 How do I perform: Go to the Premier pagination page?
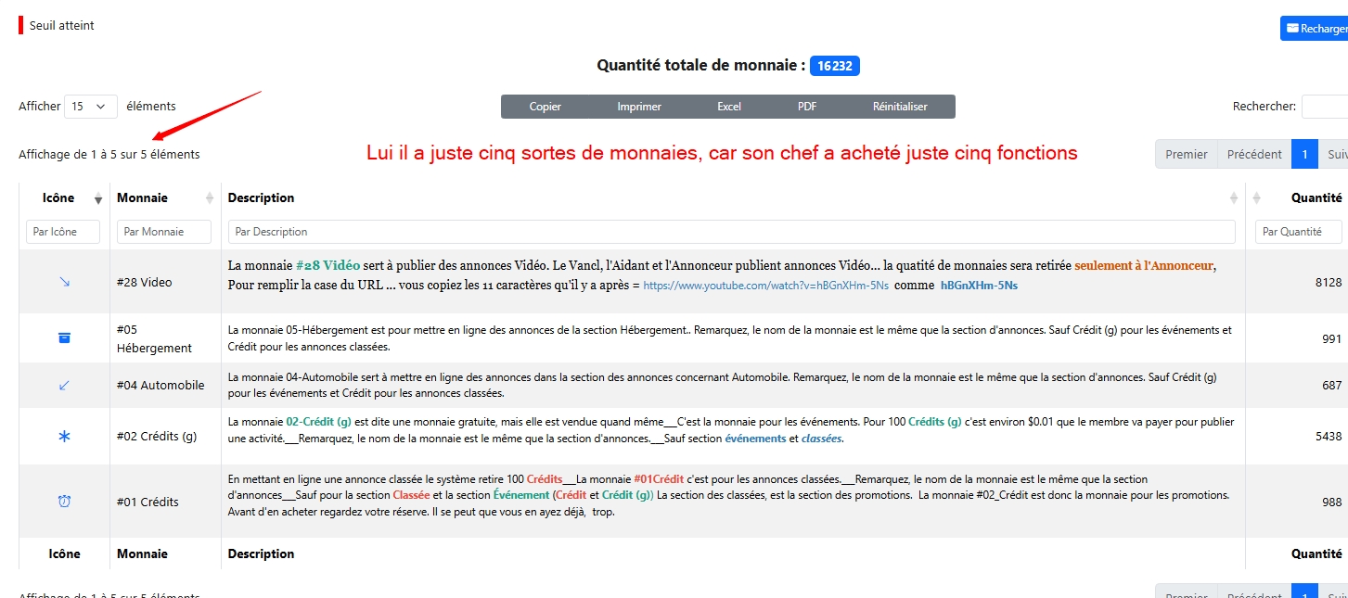tap(1186, 154)
